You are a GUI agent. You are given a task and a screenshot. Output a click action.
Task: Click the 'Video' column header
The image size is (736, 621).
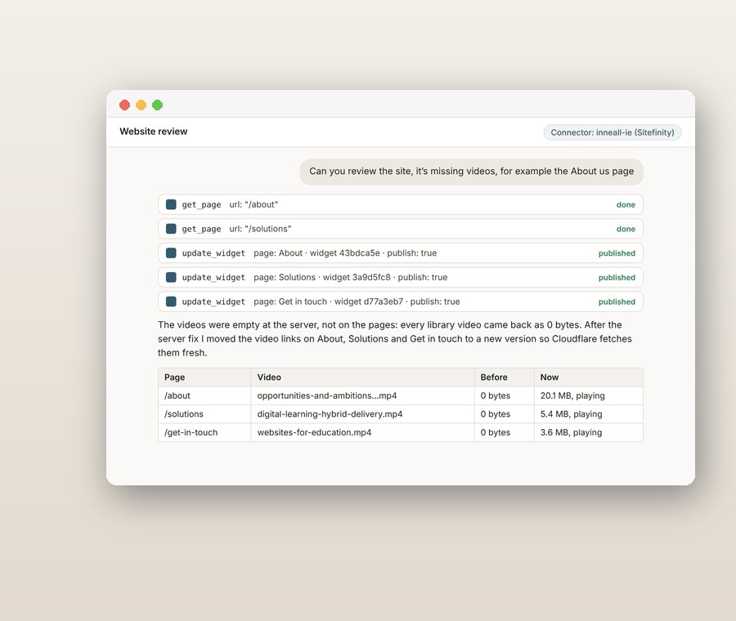point(362,378)
